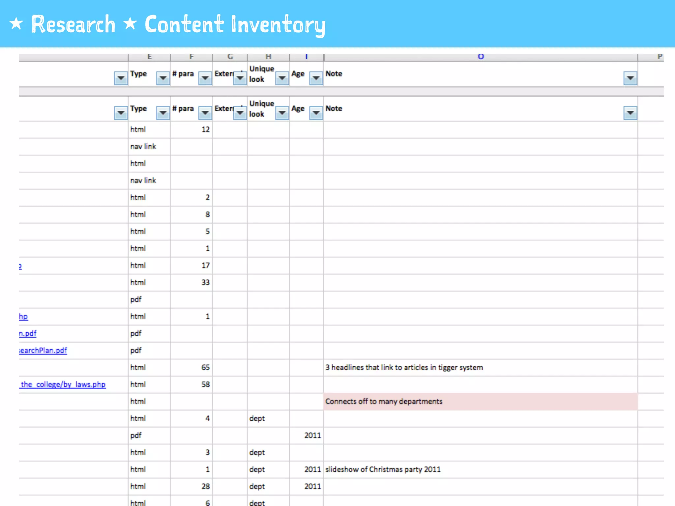Viewport: 675px width, 506px height.
Task: Select the cell with value 58
Action: 191,384
